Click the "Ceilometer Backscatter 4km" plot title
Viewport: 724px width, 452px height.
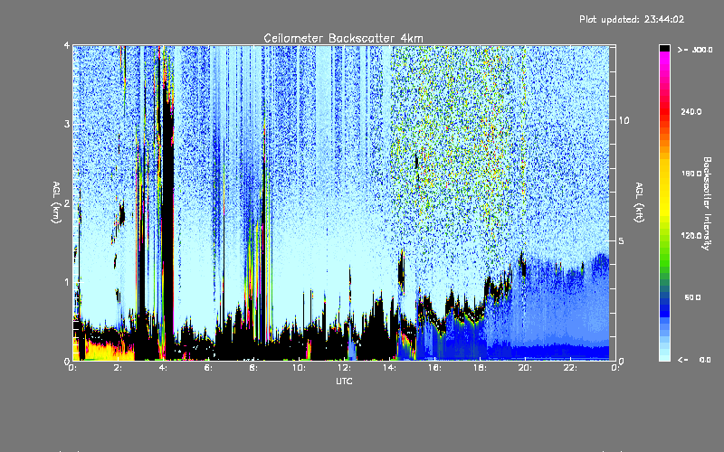[x=343, y=38]
